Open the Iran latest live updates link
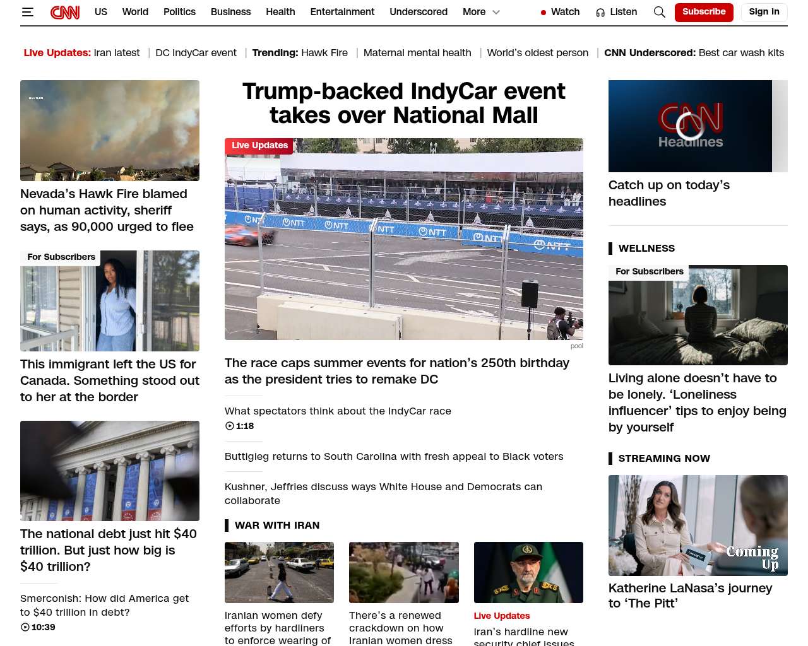 [x=117, y=53]
